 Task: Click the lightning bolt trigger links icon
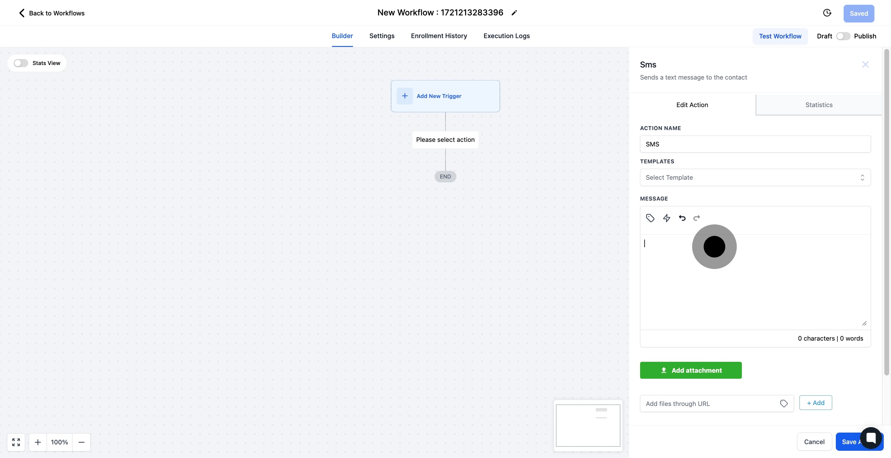666,218
